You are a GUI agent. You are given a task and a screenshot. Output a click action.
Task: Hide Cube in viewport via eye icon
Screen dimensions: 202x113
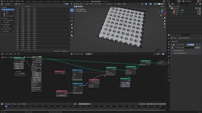coord(198,12)
